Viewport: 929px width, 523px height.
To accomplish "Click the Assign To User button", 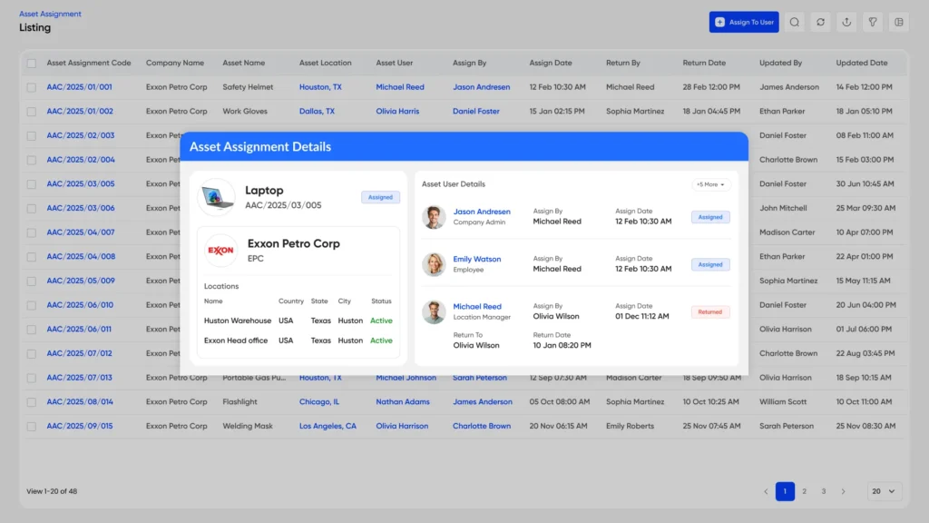I will click(x=744, y=23).
